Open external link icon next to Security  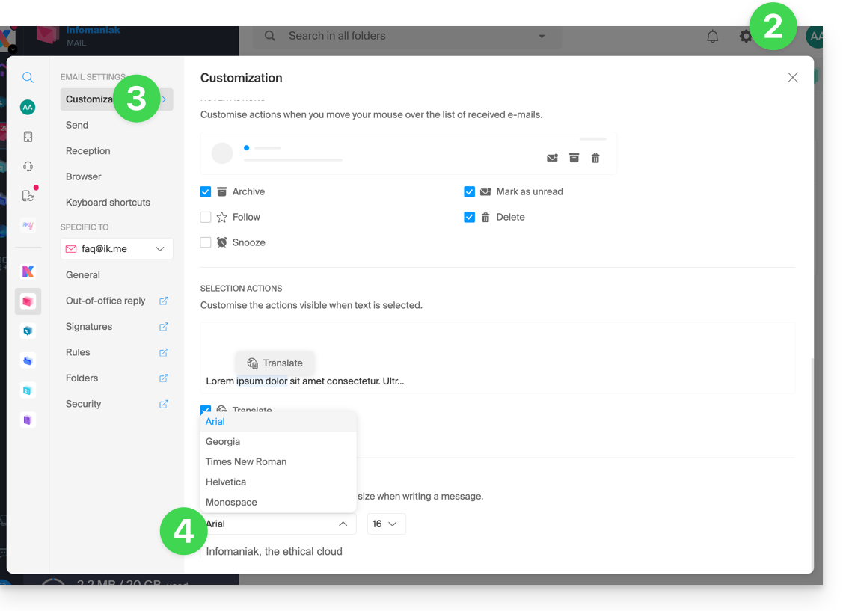coord(164,405)
